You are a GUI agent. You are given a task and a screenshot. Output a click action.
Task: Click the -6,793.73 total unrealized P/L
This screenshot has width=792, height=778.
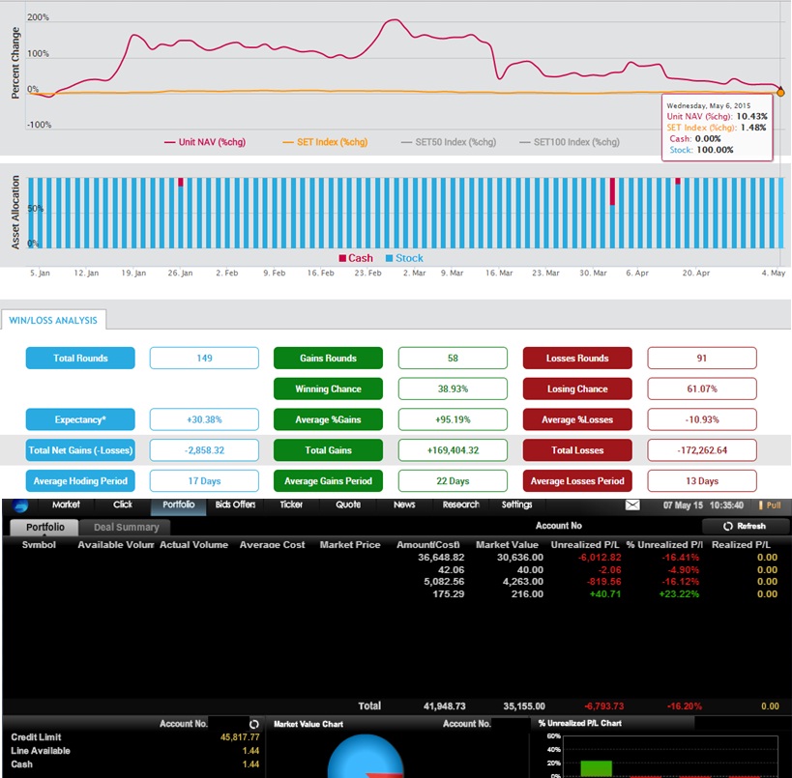click(x=603, y=706)
